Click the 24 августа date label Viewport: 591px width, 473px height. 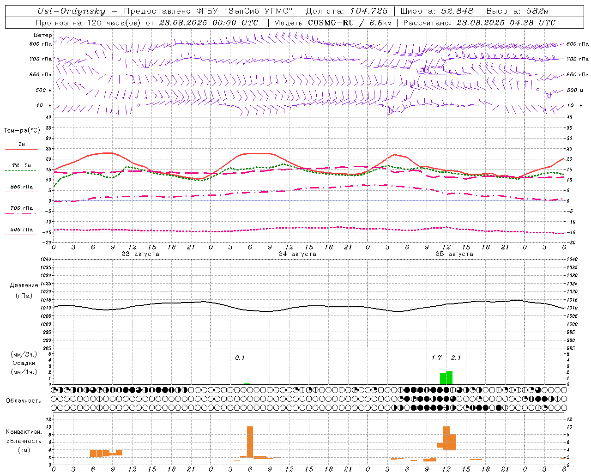tap(297, 254)
